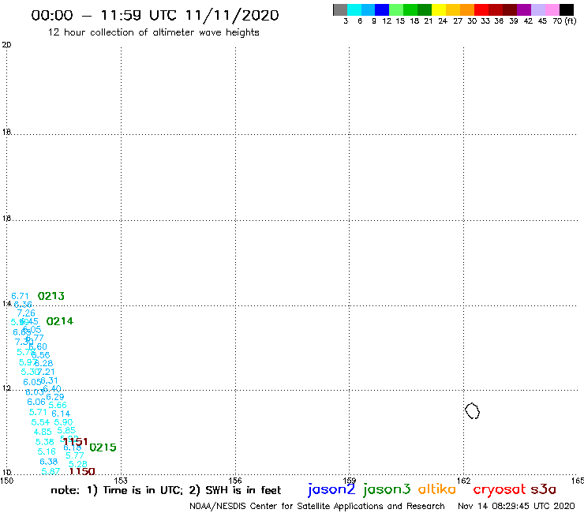Click the island outline near longitude 162
The height and width of the screenshot is (513, 584).
[x=472, y=411]
